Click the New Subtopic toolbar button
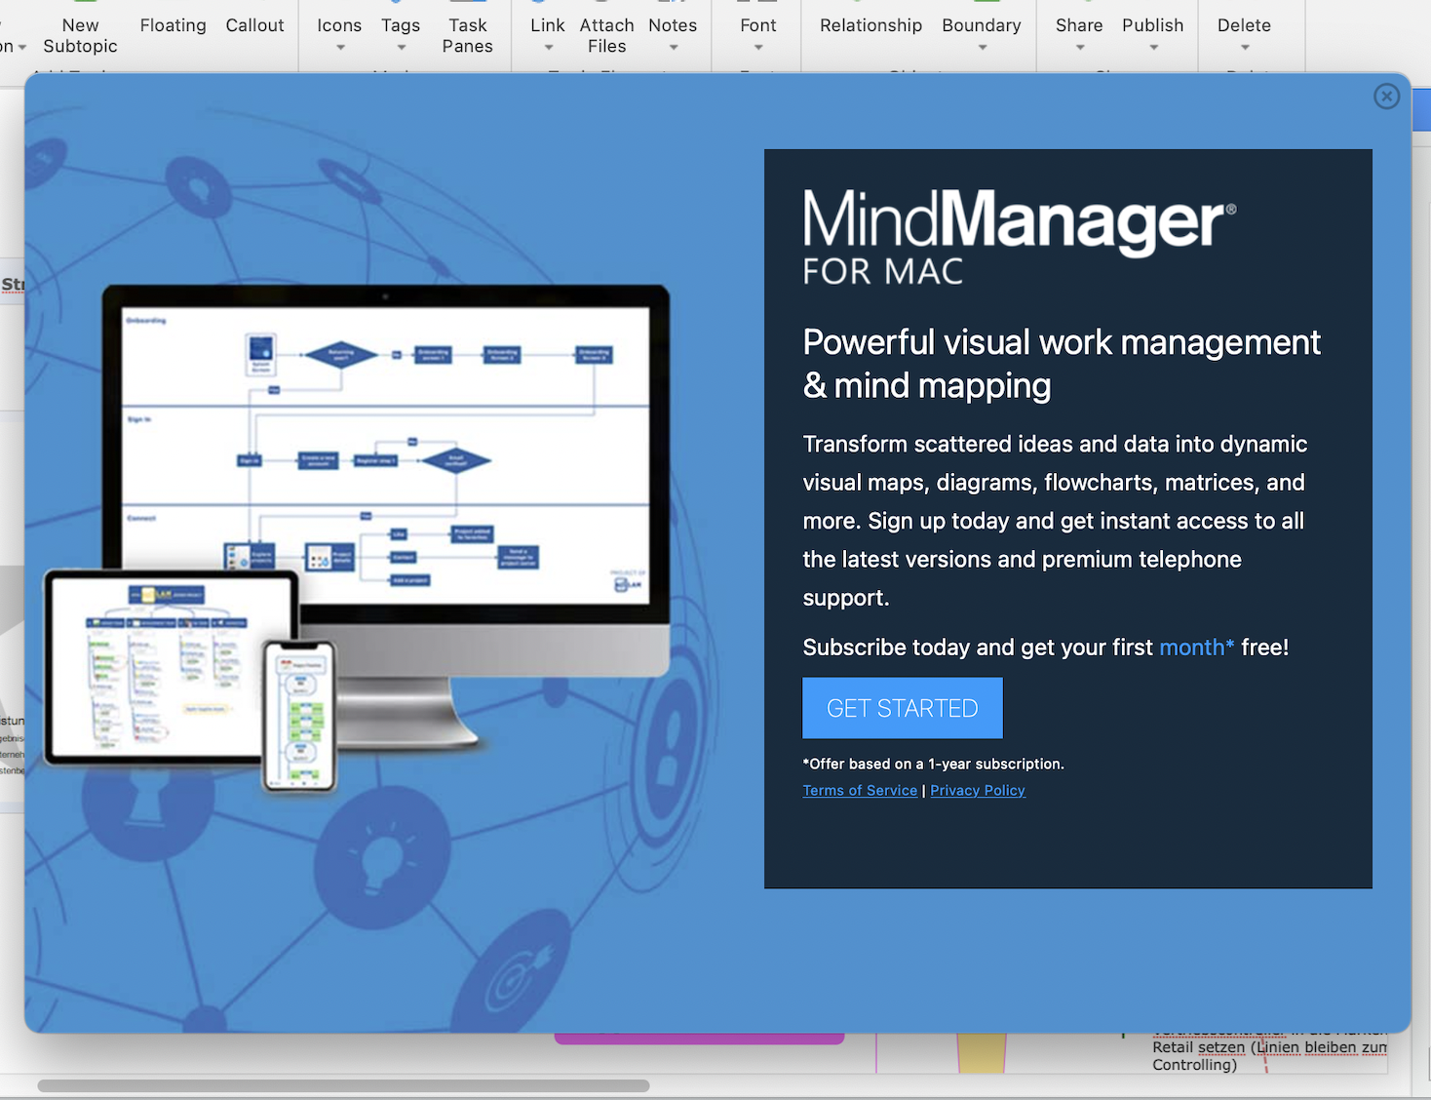This screenshot has height=1100, width=1431. click(x=80, y=35)
